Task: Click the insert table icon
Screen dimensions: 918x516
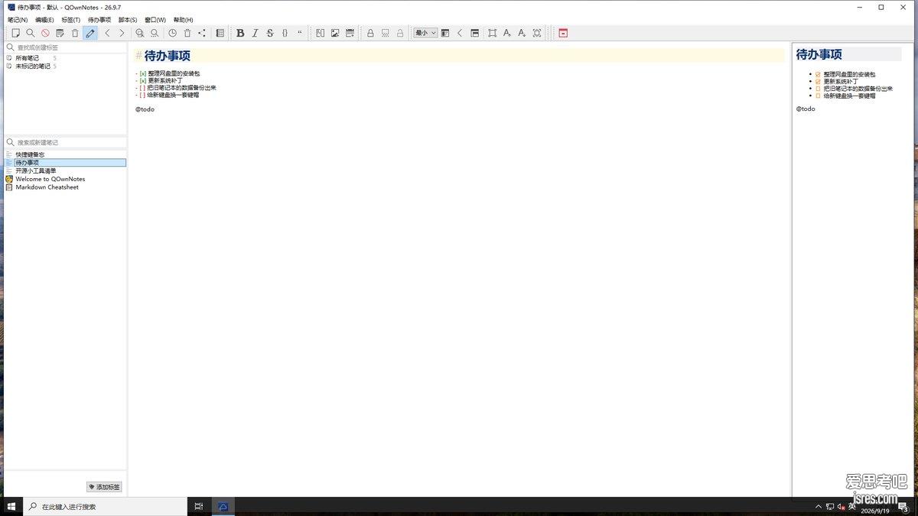Action: coord(350,33)
